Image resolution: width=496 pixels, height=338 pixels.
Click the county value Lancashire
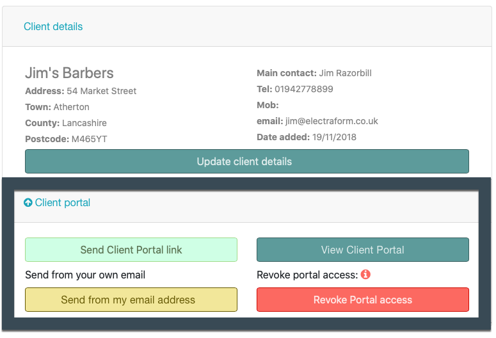point(84,123)
